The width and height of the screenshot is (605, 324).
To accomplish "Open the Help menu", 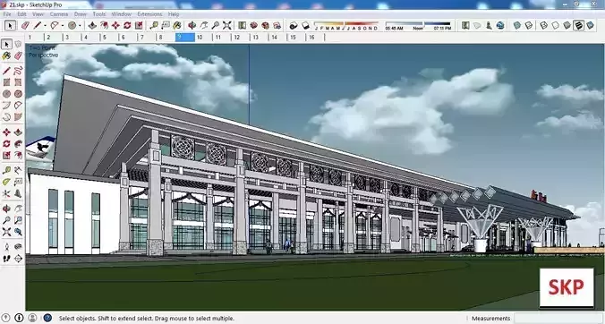I will pos(174,14).
